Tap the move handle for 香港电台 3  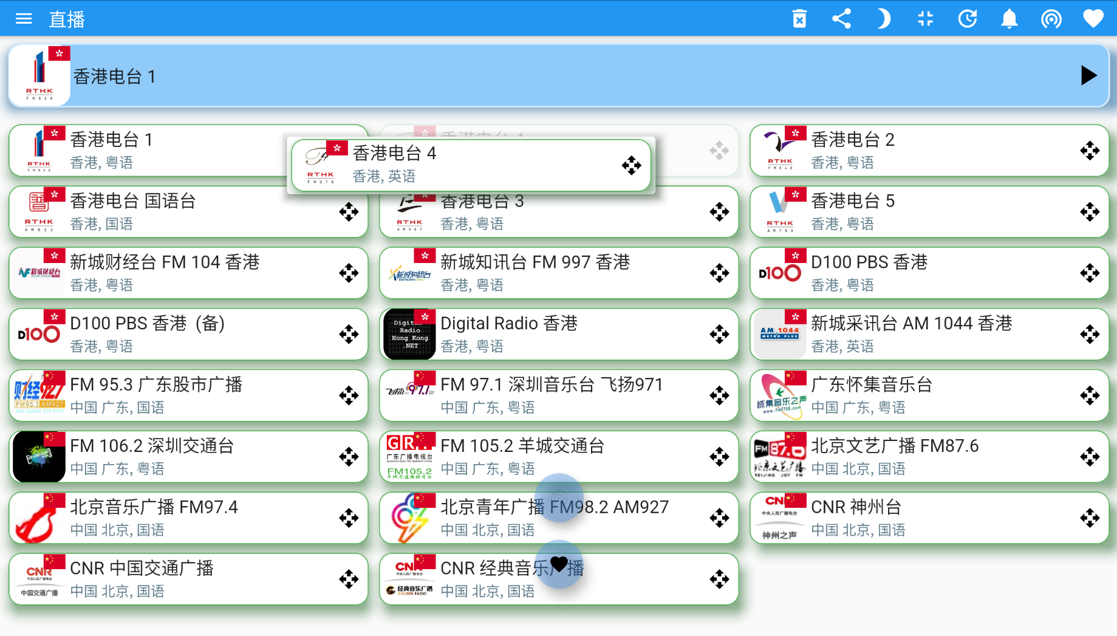(719, 212)
